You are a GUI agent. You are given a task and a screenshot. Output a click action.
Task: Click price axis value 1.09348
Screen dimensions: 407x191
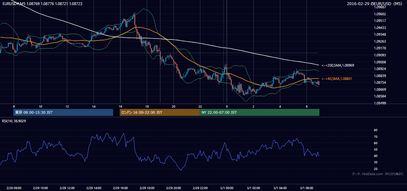pos(380,34)
